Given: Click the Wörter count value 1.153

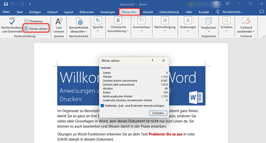Looking at the screenshot, I should (164, 77).
